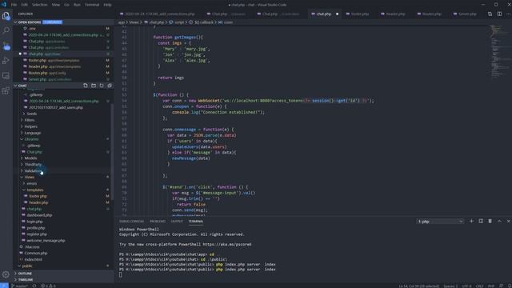512x288 pixels.
Task: Open changes icon in editor tab bar
Action: (490, 14)
